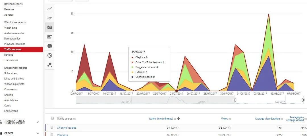The height and width of the screenshot is (136, 307).
Task: Click the 24/07/2017 data point marker
Action: [x=177, y=91]
